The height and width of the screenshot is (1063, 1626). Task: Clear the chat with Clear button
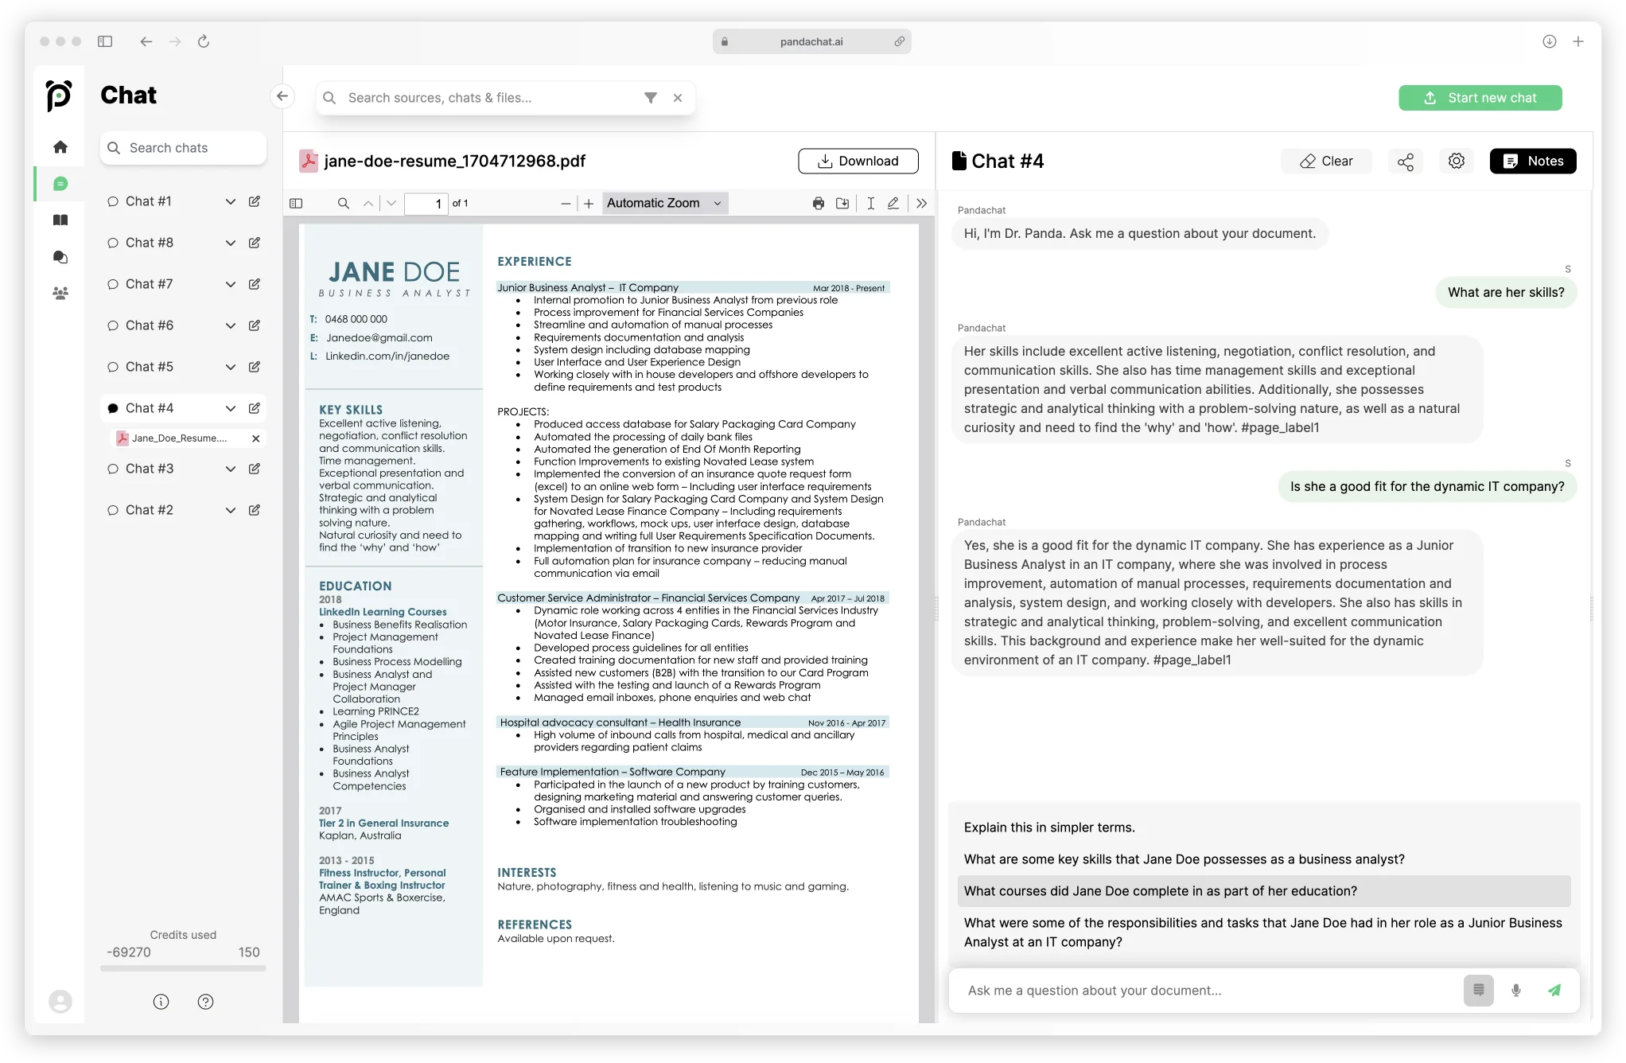[1326, 161]
